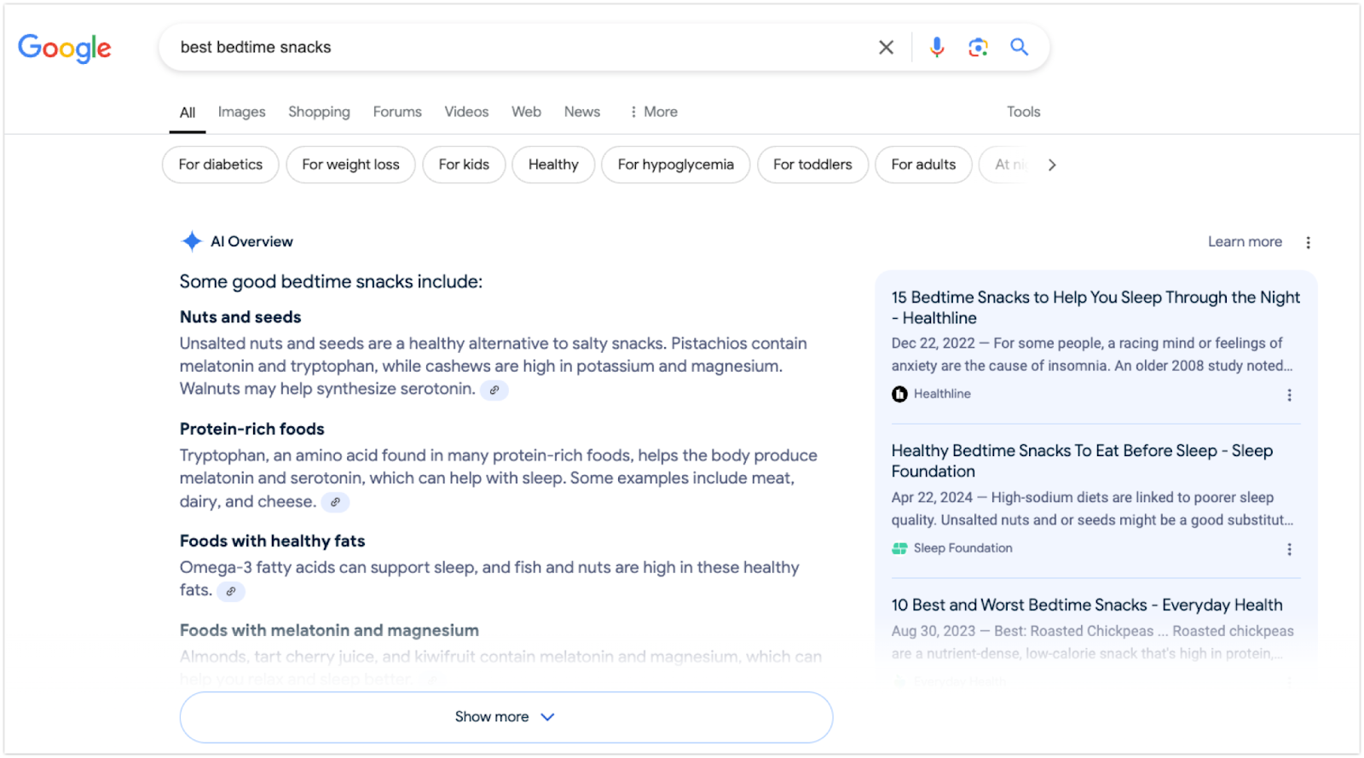Screen dimensions: 1364x758
Task: Switch to the Videos tab
Action: point(466,112)
